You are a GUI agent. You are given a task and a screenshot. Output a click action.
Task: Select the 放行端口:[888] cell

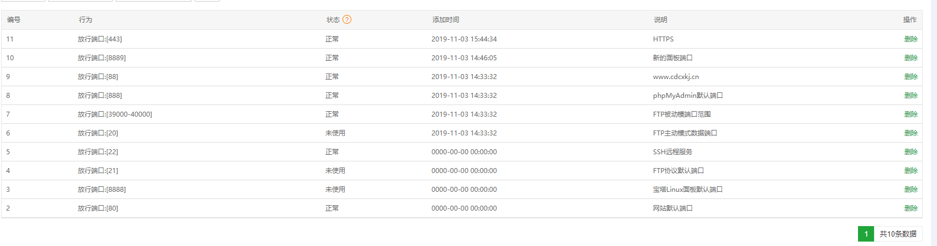tap(100, 96)
